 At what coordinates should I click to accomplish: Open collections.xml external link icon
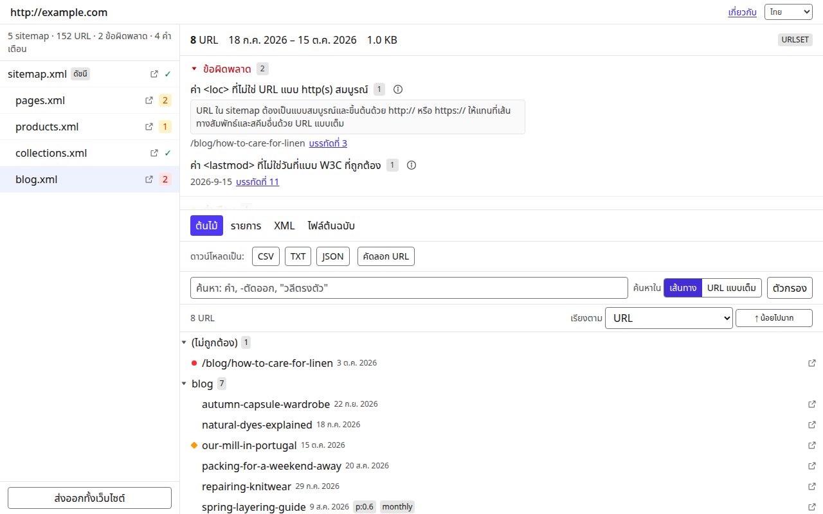tap(154, 153)
